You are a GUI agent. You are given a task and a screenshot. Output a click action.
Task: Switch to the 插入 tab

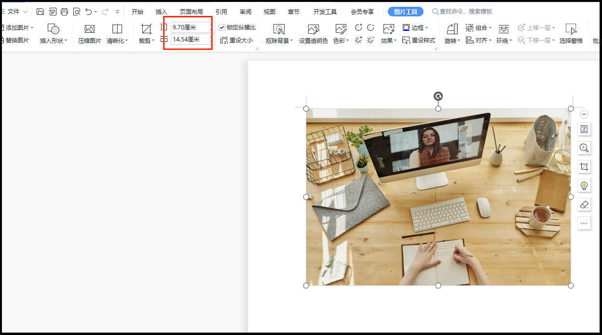[162, 12]
